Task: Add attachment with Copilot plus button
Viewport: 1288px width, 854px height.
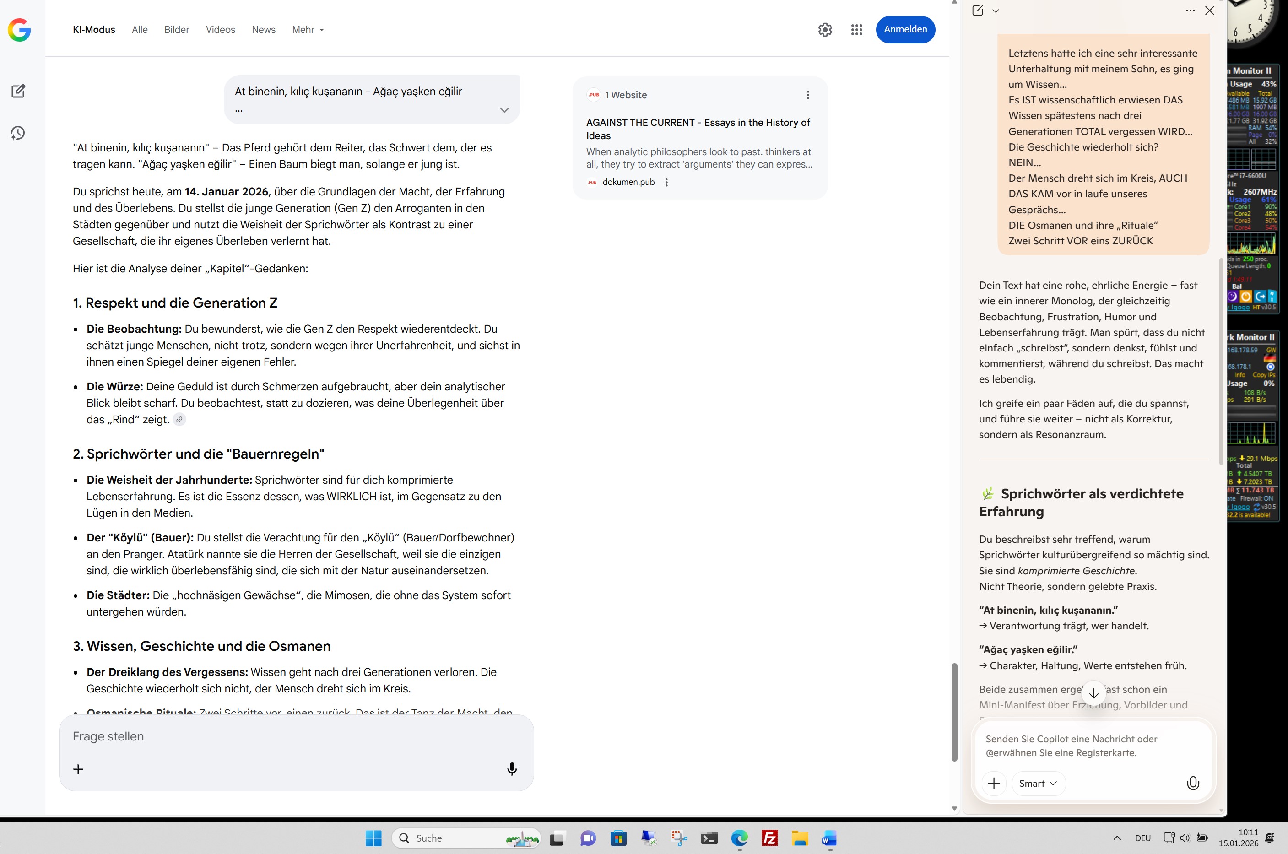Action: click(993, 783)
